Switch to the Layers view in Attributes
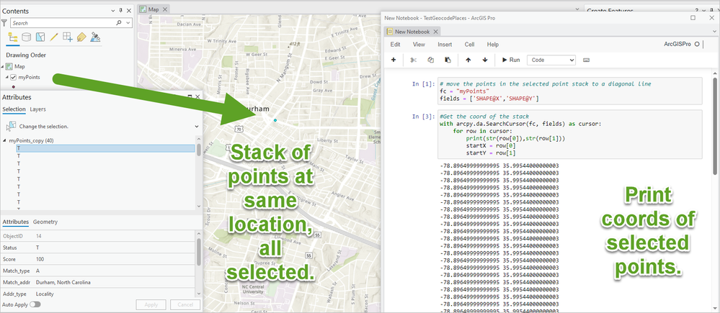The height and width of the screenshot is (313, 720). (38, 109)
